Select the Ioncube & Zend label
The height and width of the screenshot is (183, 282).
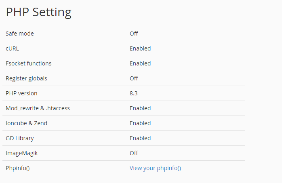pyautogui.click(x=26, y=123)
